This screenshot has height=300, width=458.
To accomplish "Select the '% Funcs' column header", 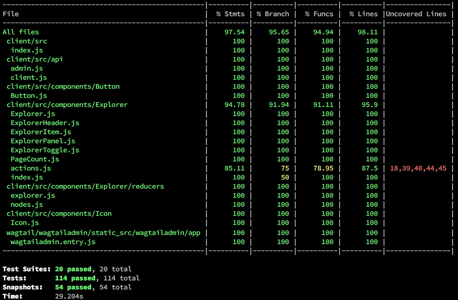I will pos(319,14).
